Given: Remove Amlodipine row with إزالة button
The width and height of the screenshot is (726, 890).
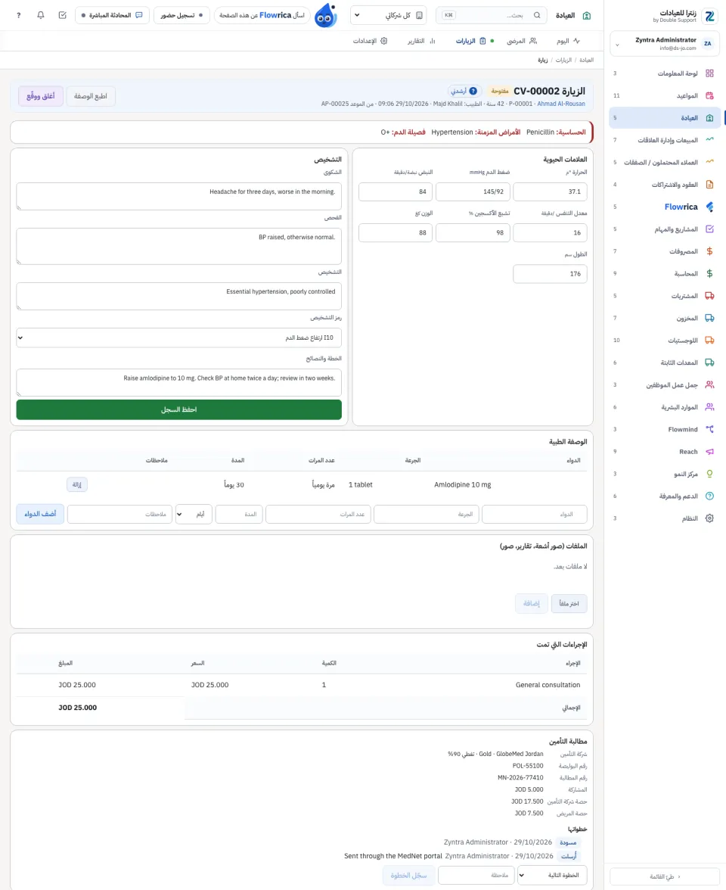Looking at the screenshot, I should coord(77,484).
